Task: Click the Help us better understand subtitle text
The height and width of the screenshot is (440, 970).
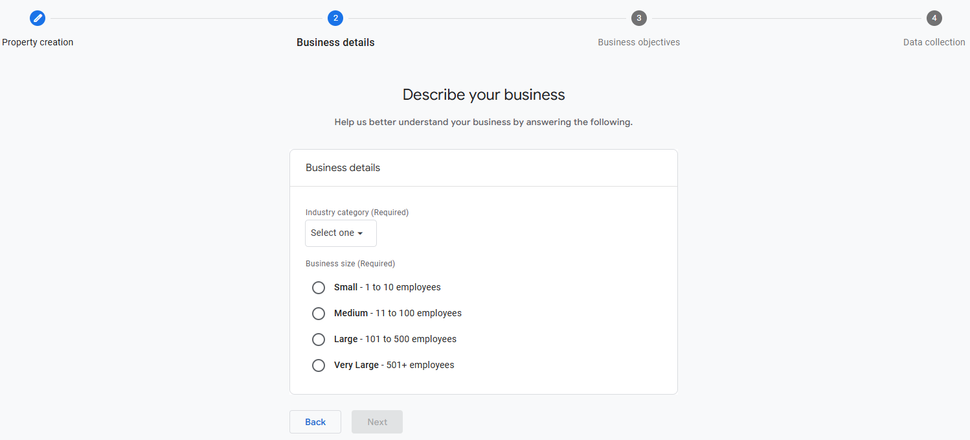Action: pyautogui.click(x=484, y=122)
